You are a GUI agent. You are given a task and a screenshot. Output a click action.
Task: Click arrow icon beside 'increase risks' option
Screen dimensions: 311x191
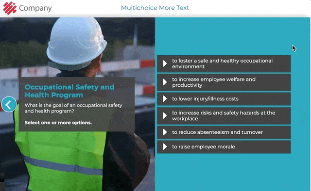pyautogui.click(x=165, y=115)
